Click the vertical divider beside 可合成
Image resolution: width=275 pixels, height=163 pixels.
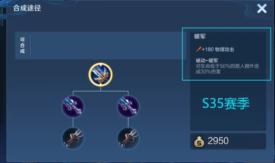(31, 45)
